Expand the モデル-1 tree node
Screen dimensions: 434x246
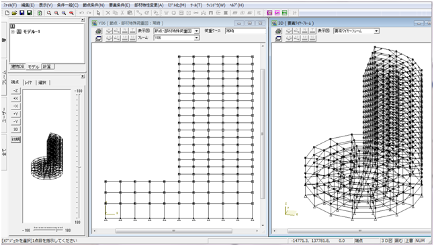(x=13, y=32)
